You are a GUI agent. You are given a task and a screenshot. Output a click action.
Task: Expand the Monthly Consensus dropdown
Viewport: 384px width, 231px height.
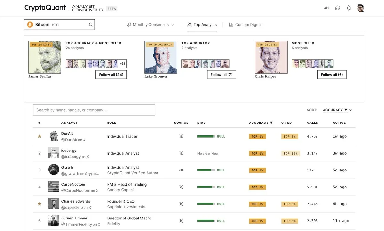[x=150, y=25]
